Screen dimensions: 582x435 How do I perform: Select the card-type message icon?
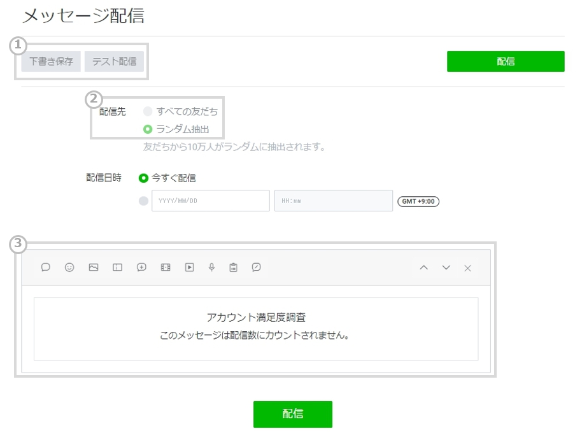[x=256, y=267]
